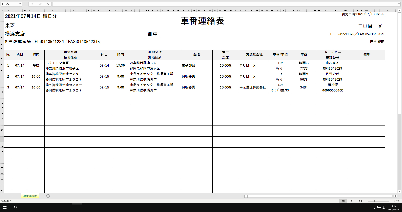Select the 車番連絡表 sheet tab
This screenshot has height=212, width=402.
coord(30,196)
